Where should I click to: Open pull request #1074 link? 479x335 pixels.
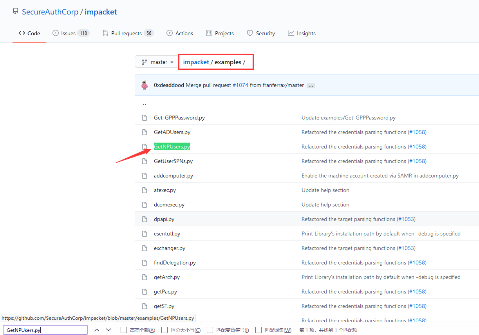point(240,85)
